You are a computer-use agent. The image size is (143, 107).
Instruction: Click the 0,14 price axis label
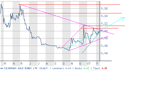coord(104,16)
